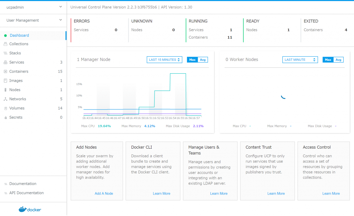Viewport: 354px width, 216px height.
Task: Click the Secrets lock icon
Action: (x=6, y=118)
